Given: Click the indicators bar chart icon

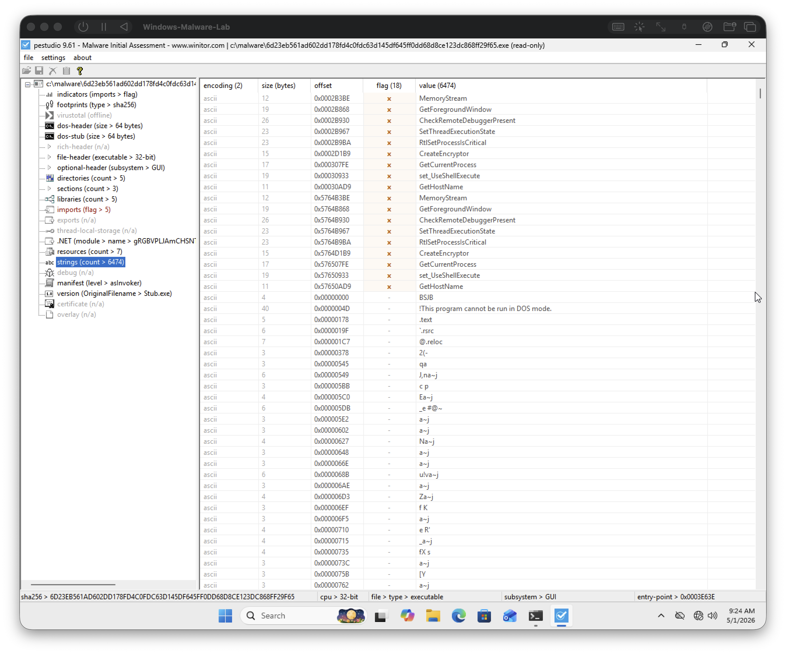Looking at the screenshot, I should click(49, 94).
